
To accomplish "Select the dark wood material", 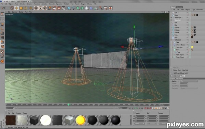I will coord(11,120).
